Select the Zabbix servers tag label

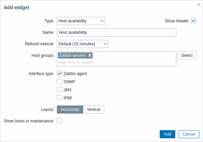72,55
